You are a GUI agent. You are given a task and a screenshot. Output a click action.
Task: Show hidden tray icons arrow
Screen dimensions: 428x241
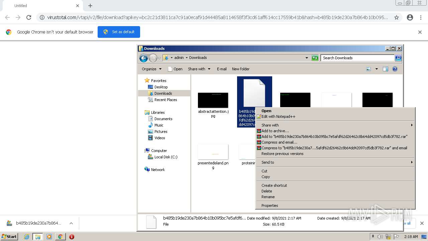pyautogui.click(x=373, y=237)
